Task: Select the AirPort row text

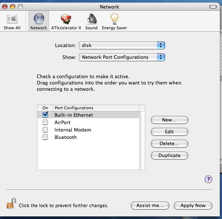Action: [x=62, y=122]
